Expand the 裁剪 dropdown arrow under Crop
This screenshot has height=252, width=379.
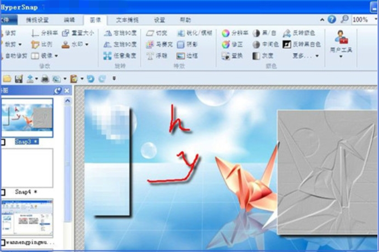point(20,45)
